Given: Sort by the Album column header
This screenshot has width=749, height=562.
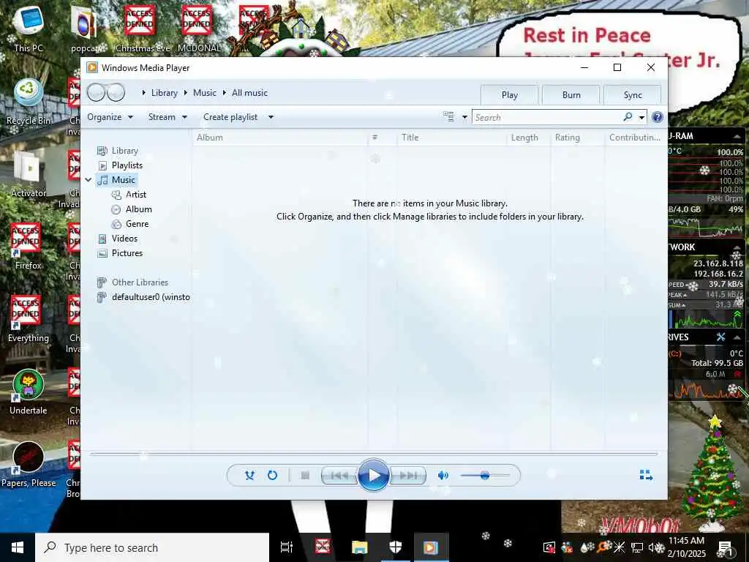Looking at the screenshot, I should click(x=280, y=138).
